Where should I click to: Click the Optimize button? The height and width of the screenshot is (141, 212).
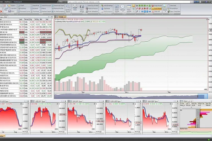click(x=106, y=8)
